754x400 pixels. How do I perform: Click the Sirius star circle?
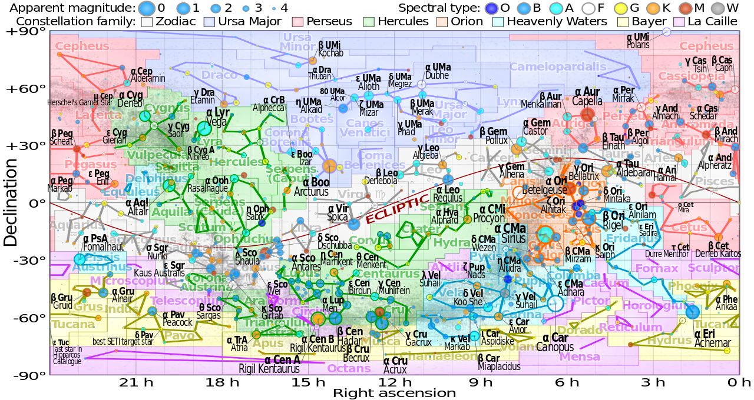[545, 234]
